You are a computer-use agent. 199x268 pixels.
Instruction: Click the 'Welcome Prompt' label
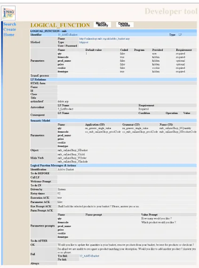pyautogui.click(x=40, y=181)
